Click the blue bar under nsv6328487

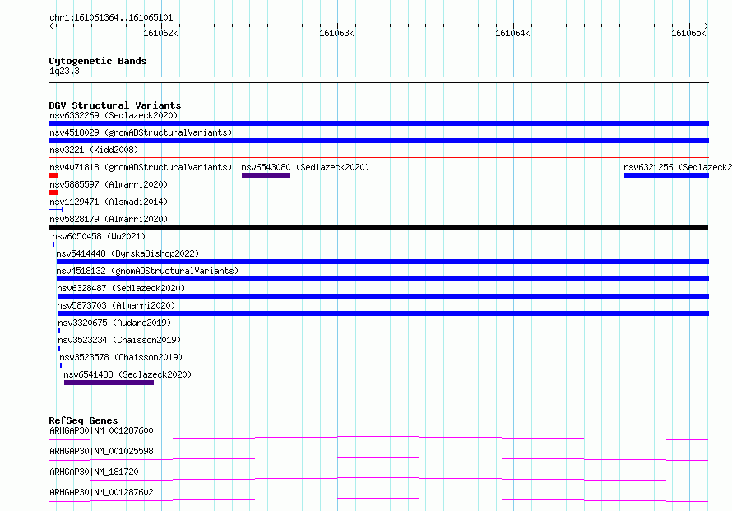click(x=382, y=296)
